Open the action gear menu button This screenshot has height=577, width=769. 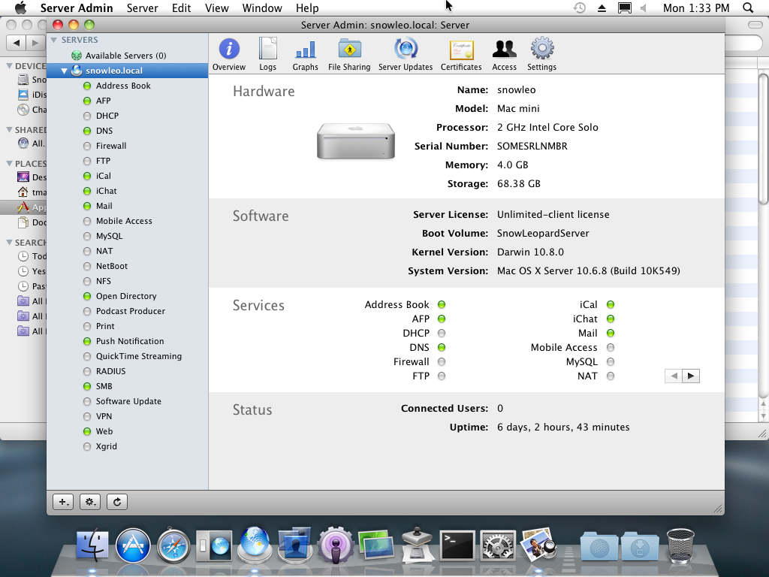(x=90, y=501)
